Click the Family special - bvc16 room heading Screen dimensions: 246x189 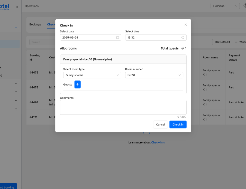[88, 59]
